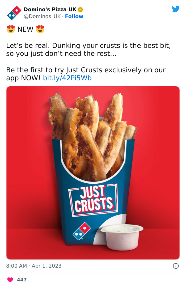Click the tweet text about dunking crusts
The image size is (186, 287).
[88, 49]
